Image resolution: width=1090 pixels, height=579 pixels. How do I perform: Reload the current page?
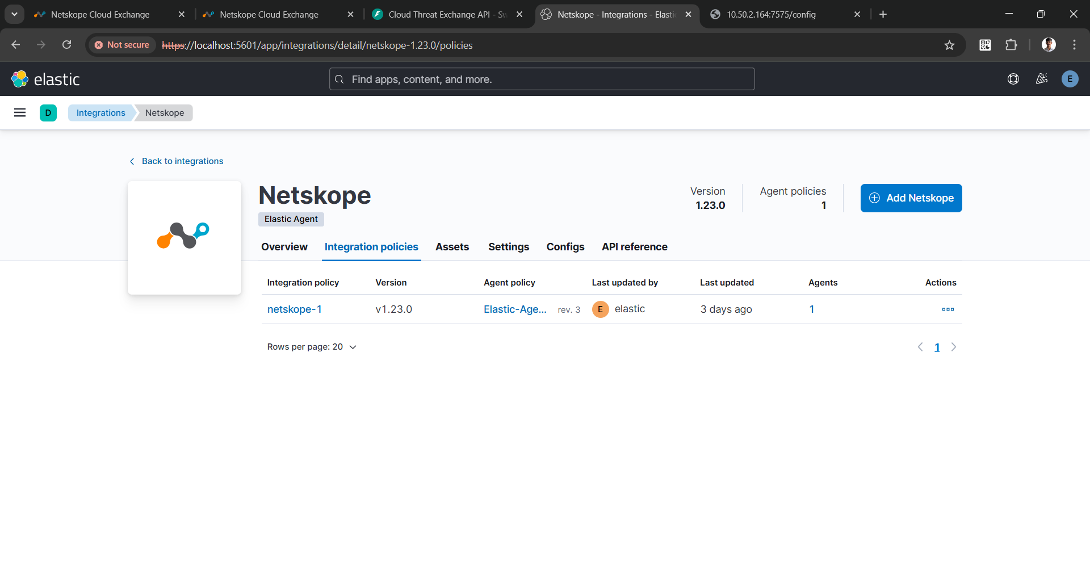67,45
